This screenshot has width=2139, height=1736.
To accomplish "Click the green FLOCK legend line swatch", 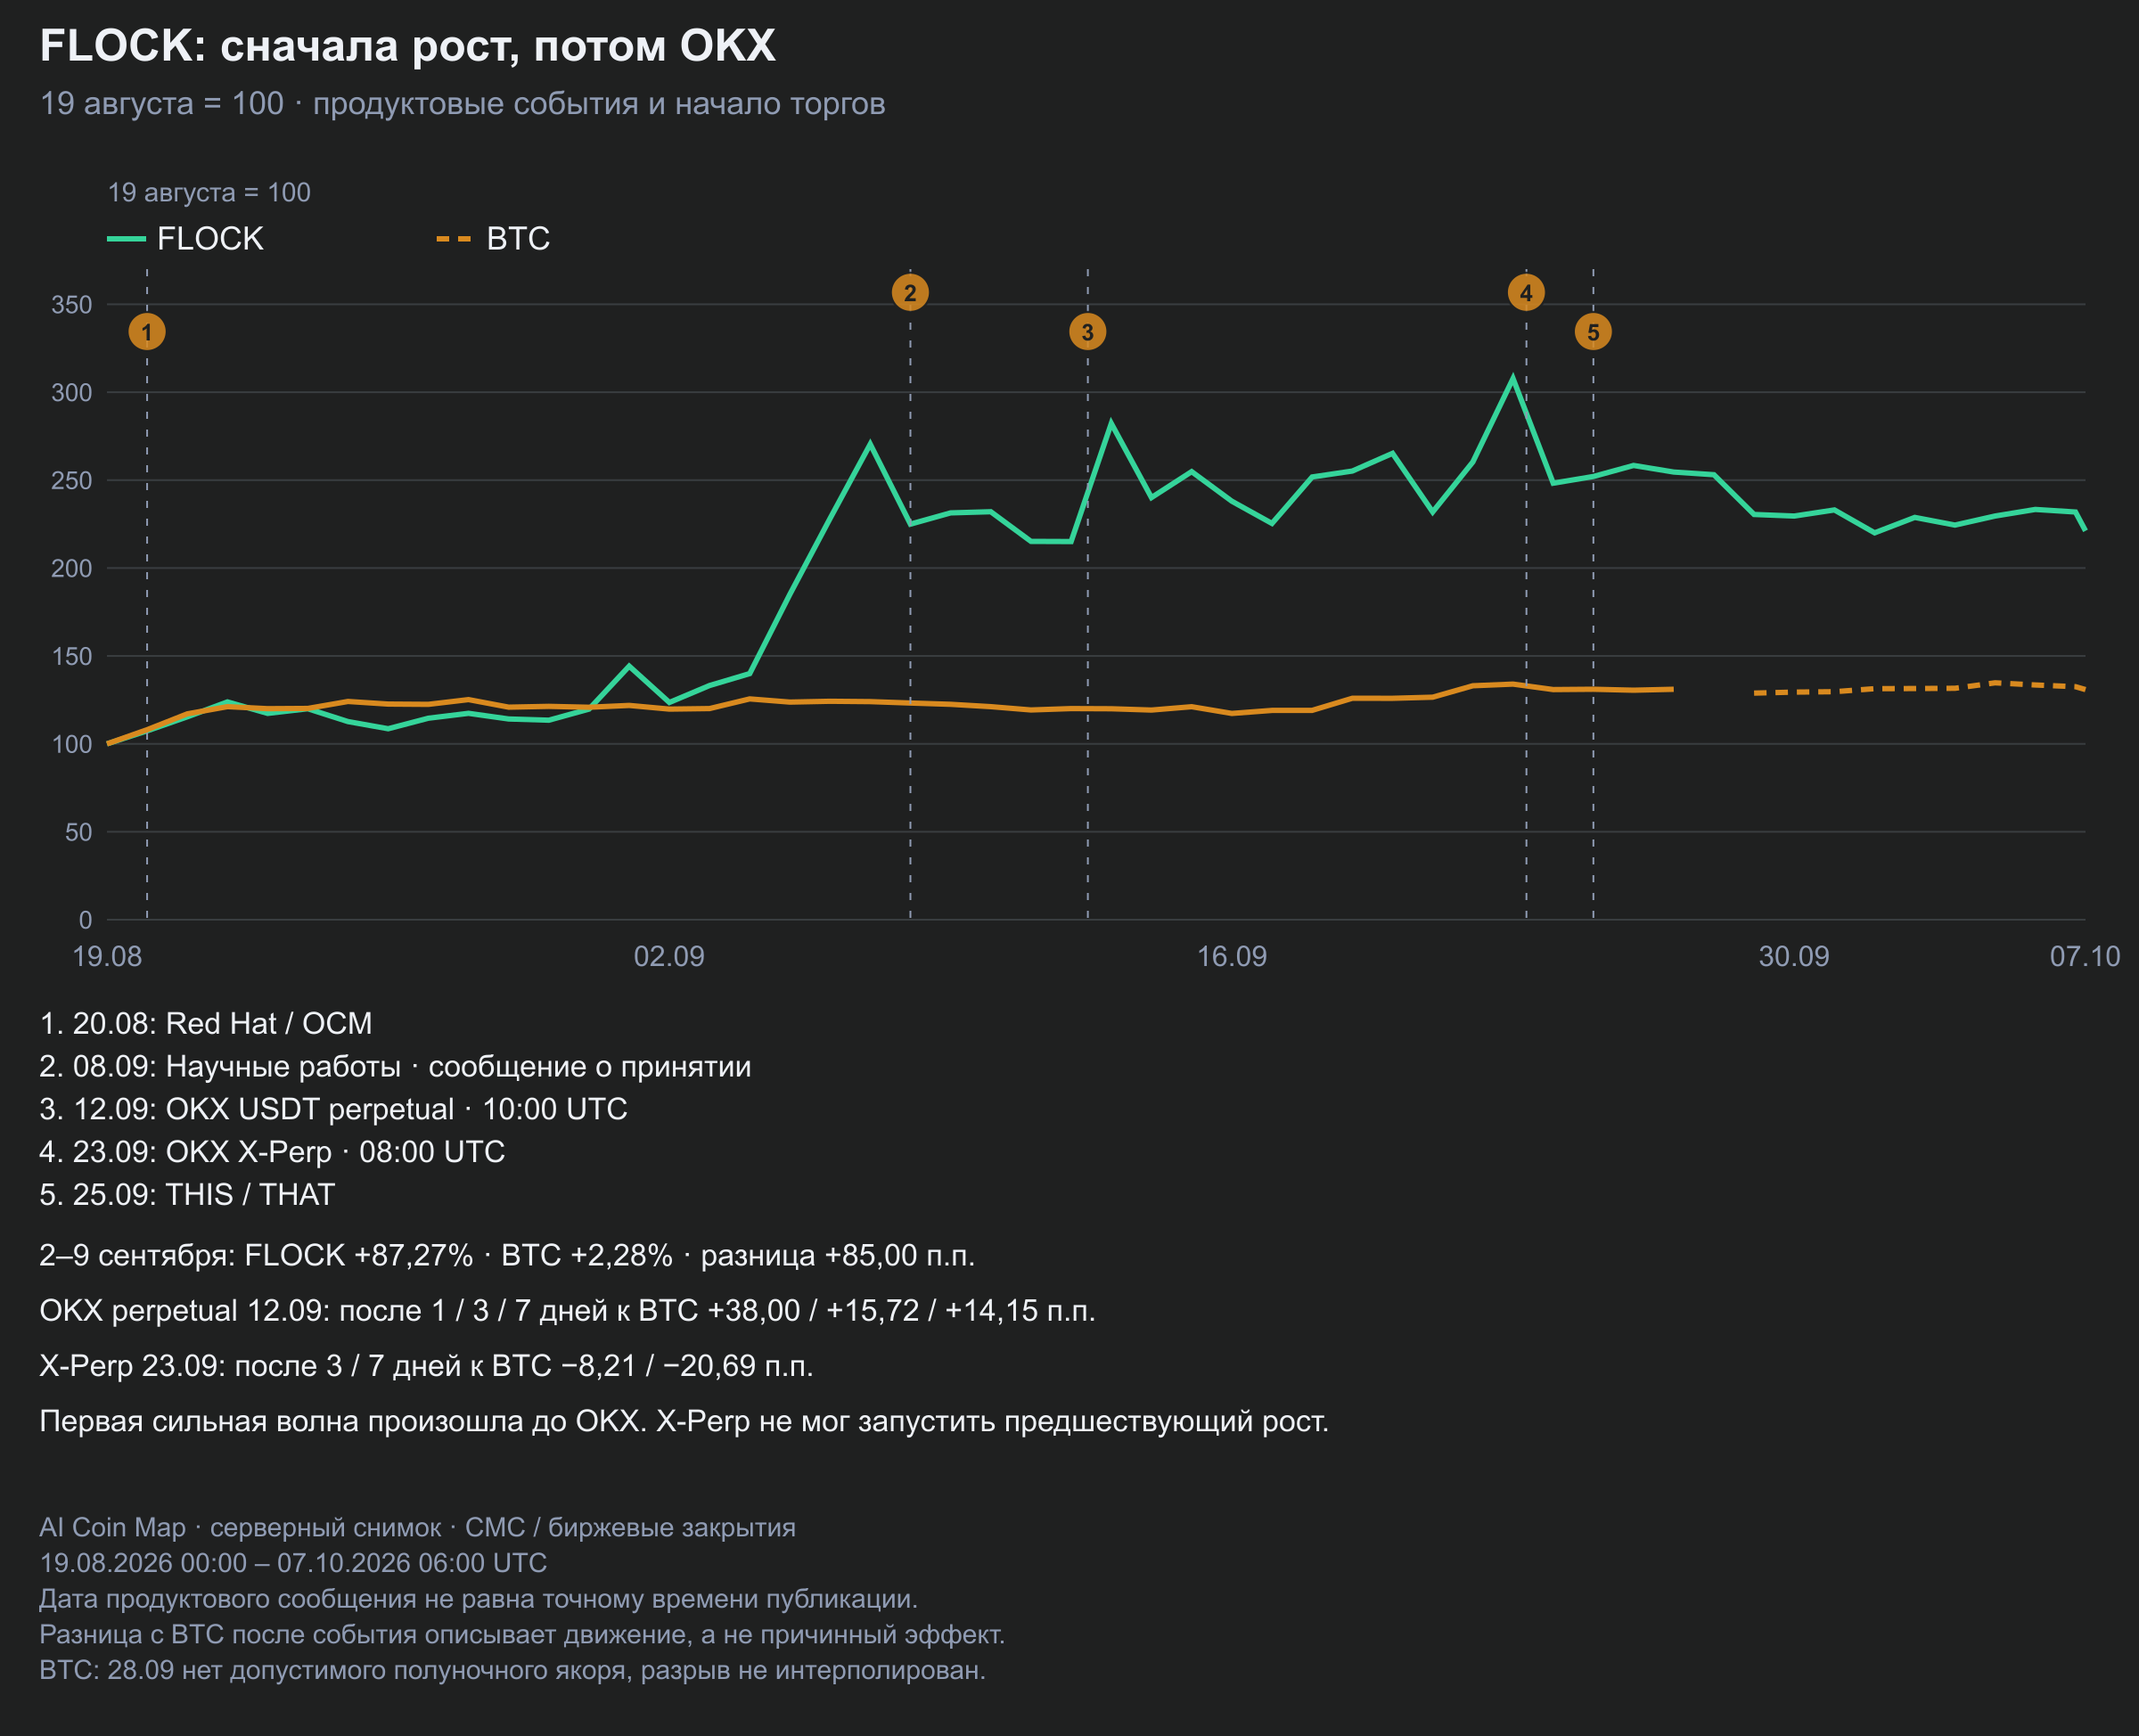I will 126,239.
